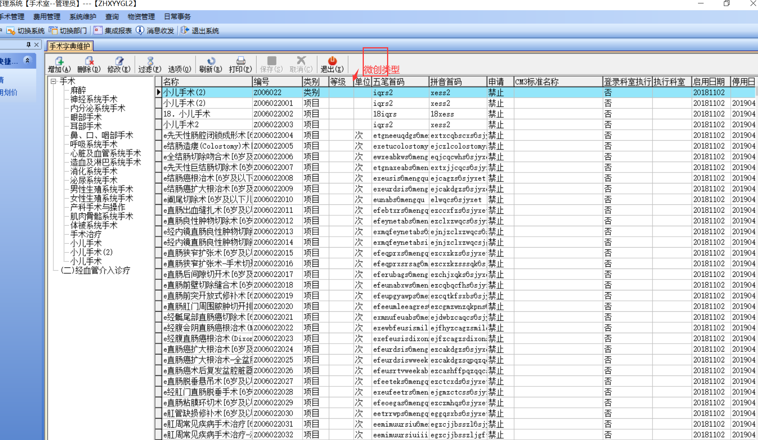Click the 修改(E) edit icon
Viewport: 758px width, 440px height.
point(119,61)
